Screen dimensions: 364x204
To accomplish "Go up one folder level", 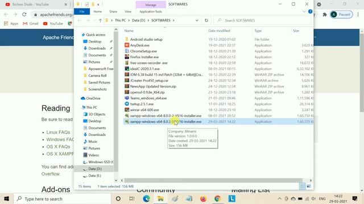I will point(100,20).
